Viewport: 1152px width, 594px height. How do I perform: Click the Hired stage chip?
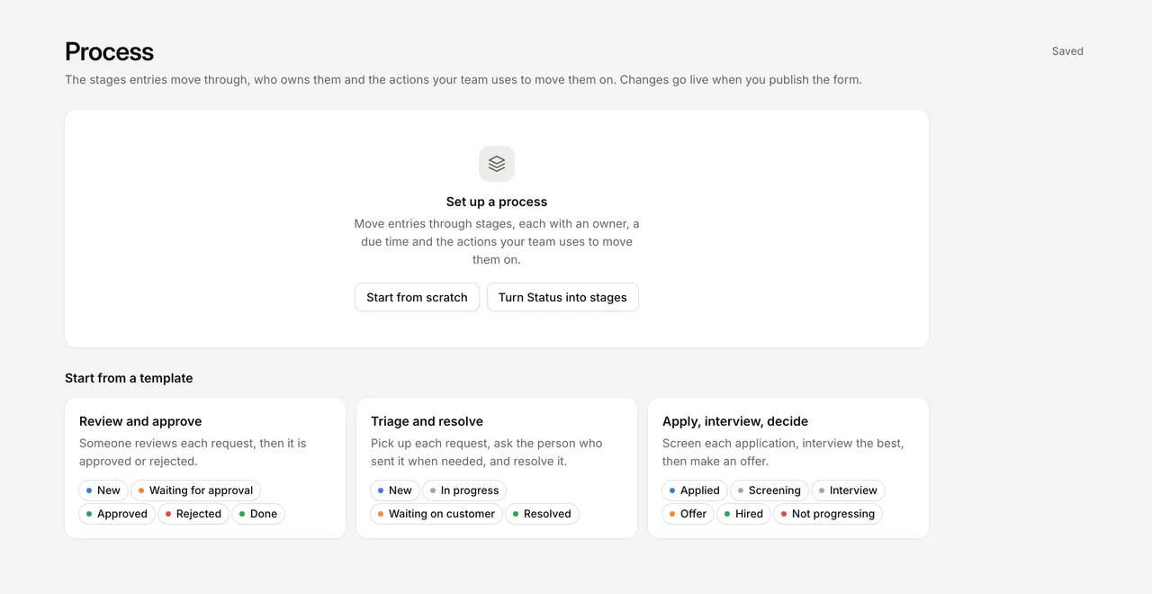(x=744, y=514)
